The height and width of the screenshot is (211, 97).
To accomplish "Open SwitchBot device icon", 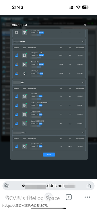I will [24, 96].
